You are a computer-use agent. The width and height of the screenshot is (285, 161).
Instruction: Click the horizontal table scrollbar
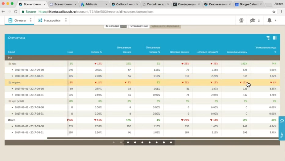(163, 138)
